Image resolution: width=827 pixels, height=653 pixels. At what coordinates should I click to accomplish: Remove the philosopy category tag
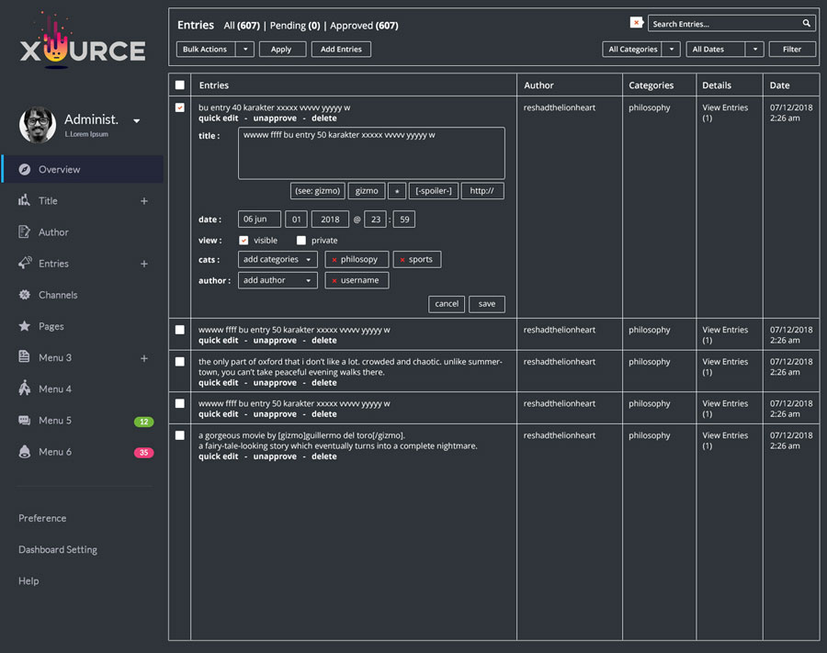(334, 260)
